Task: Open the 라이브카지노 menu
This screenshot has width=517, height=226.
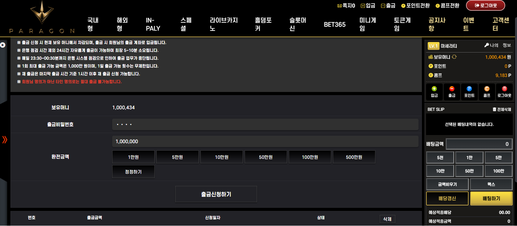Action: (x=224, y=24)
